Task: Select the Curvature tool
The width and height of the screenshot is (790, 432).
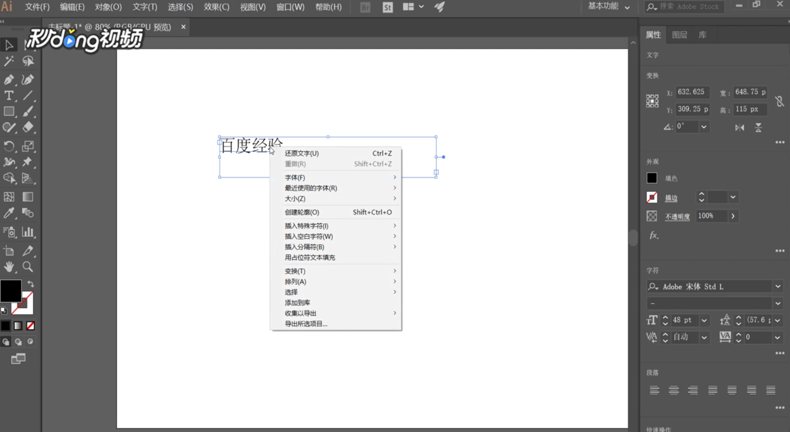Action: [28, 79]
